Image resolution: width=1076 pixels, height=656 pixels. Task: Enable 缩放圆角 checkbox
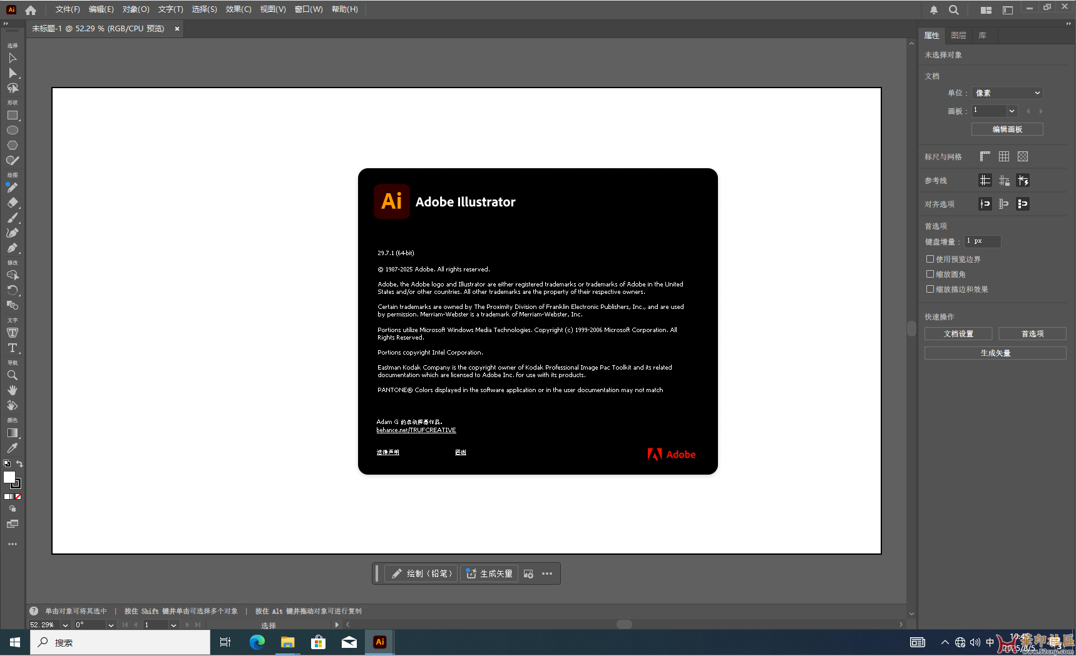[x=930, y=274]
